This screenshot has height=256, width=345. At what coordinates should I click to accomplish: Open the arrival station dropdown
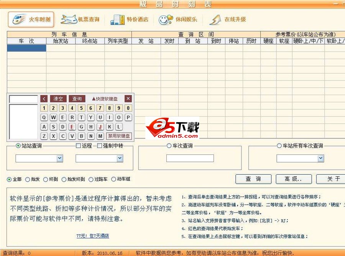pos(120,158)
